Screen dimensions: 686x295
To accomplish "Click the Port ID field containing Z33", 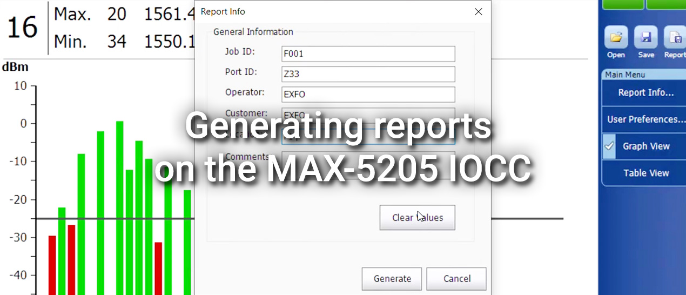I will (x=368, y=74).
